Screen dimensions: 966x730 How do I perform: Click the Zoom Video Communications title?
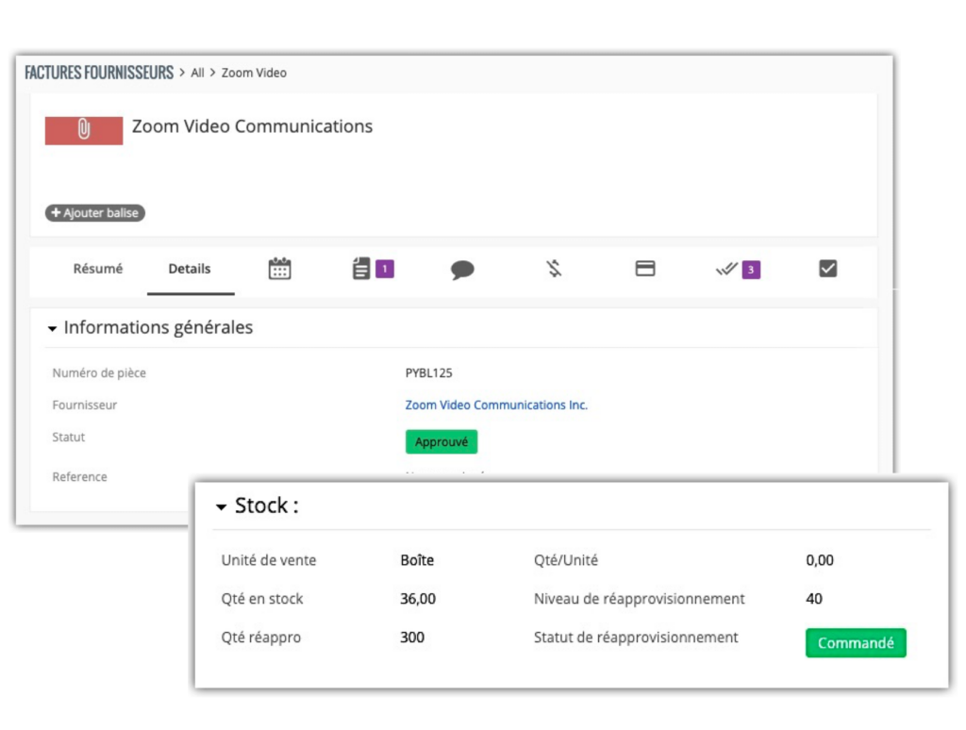(x=253, y=126)
